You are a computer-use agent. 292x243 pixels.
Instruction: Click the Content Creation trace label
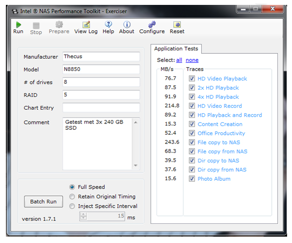(x=220, y=124)
